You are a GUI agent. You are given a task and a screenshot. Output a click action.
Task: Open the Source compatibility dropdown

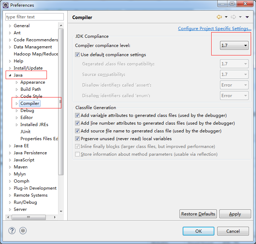pos(234,75)
